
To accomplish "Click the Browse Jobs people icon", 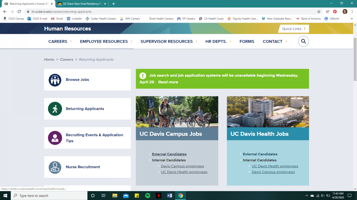I will click(55, 80).
